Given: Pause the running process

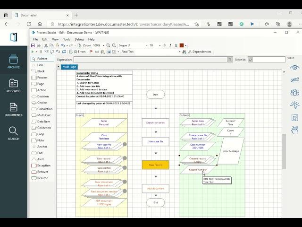Looking at the screenshot, I should (41, 52).
